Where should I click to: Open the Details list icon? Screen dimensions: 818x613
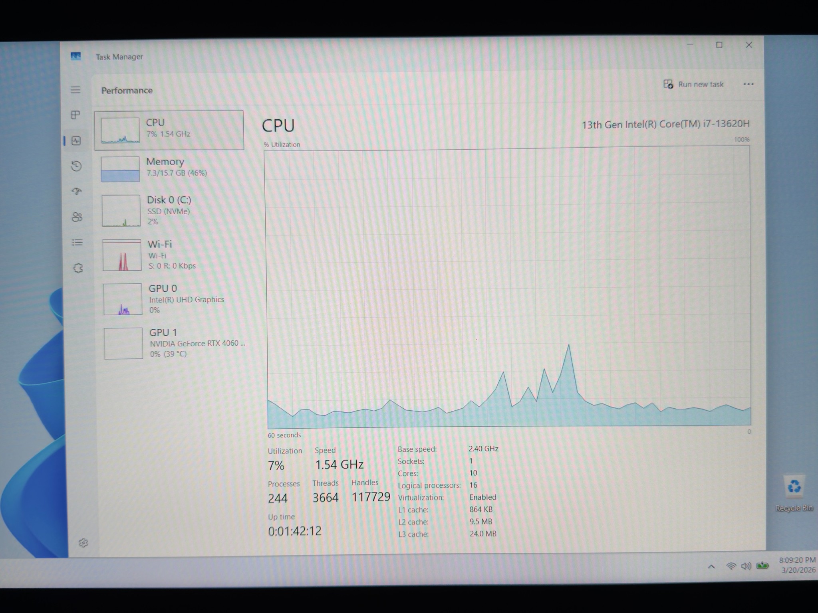click(x=77, y=242)
